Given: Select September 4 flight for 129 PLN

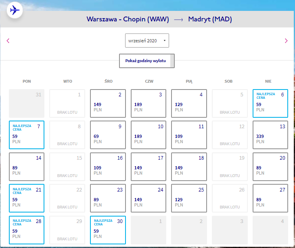Looking at the screenshot, I should tap(189, 103).
